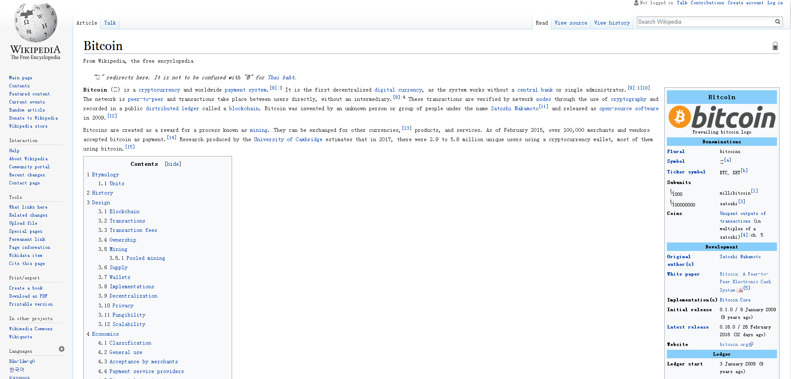Jump to Etymology section in contents
Viewport: 791px width, 379px height.
pos(105,175)
